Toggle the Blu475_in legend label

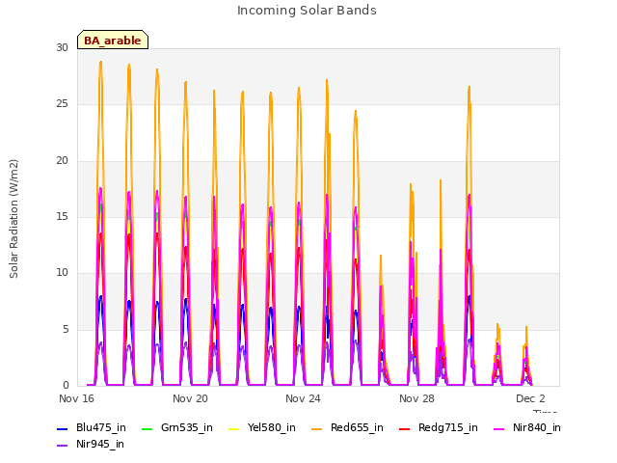100,427
